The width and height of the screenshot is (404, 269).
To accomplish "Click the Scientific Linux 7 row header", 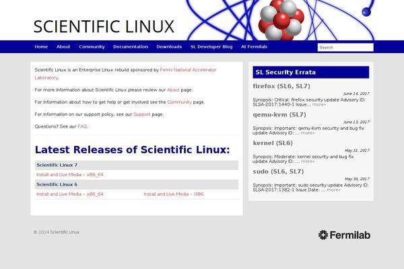I will (137, 165).
